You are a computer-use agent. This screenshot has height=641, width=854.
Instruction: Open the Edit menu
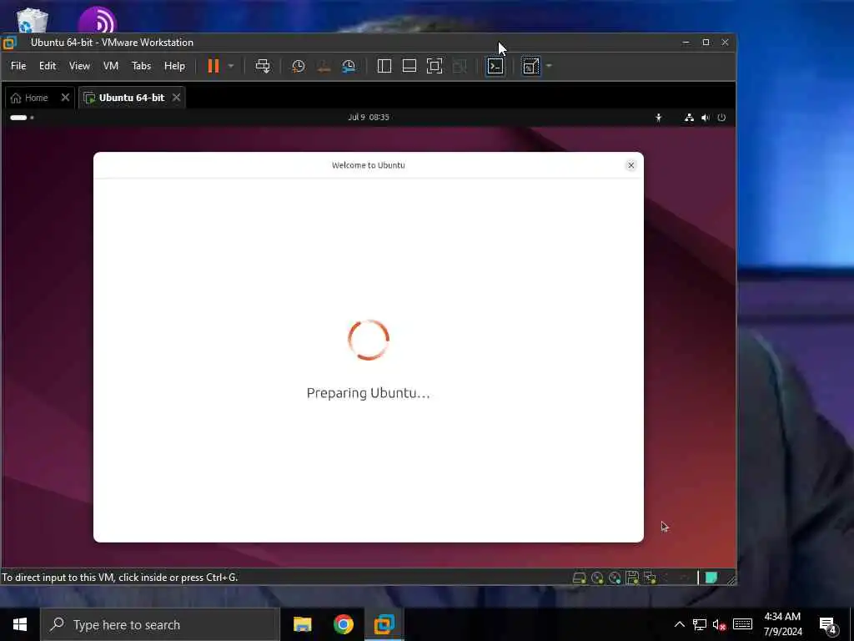click(x=48, y=66)
